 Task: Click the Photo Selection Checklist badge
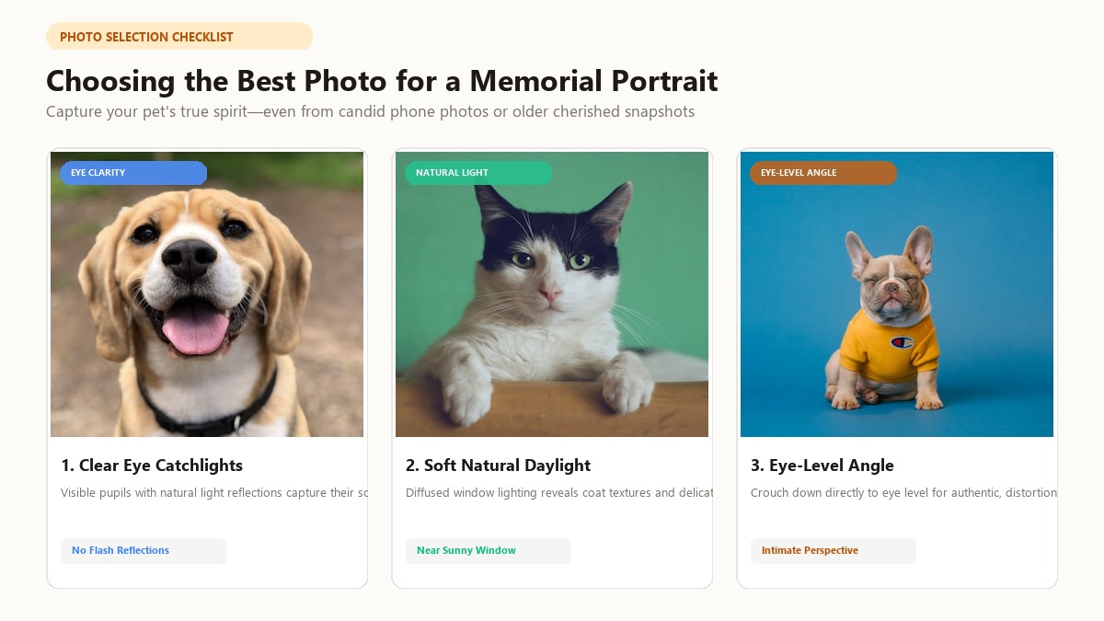click(179, 37)
